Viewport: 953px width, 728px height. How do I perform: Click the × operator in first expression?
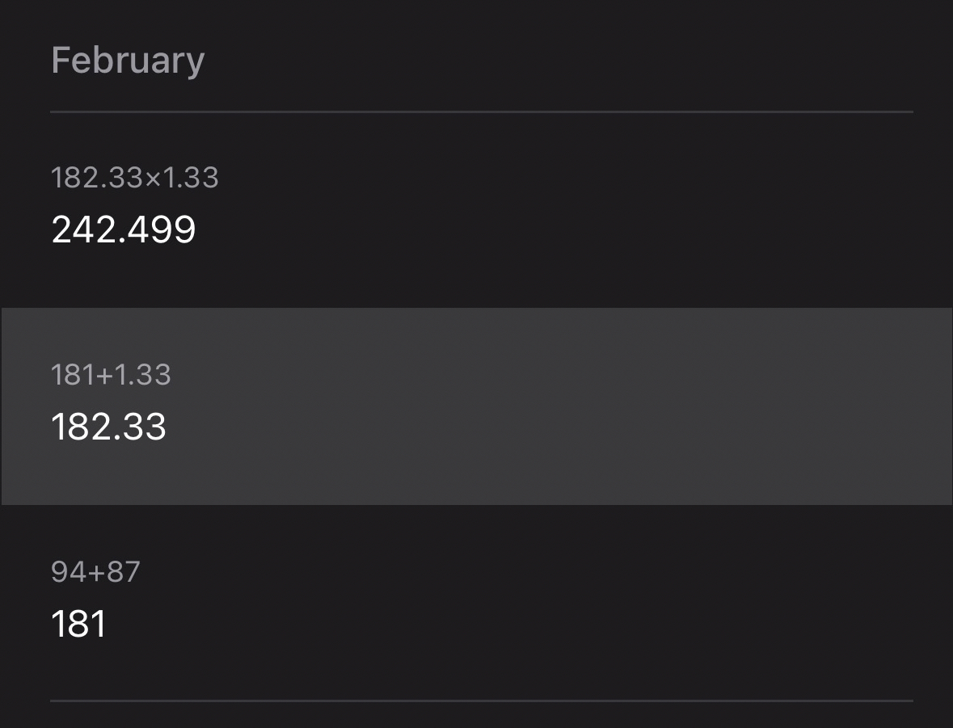point(154,179)
